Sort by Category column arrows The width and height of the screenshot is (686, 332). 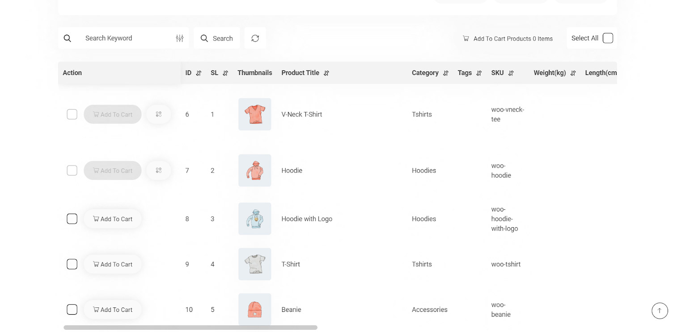click(445, 73)
